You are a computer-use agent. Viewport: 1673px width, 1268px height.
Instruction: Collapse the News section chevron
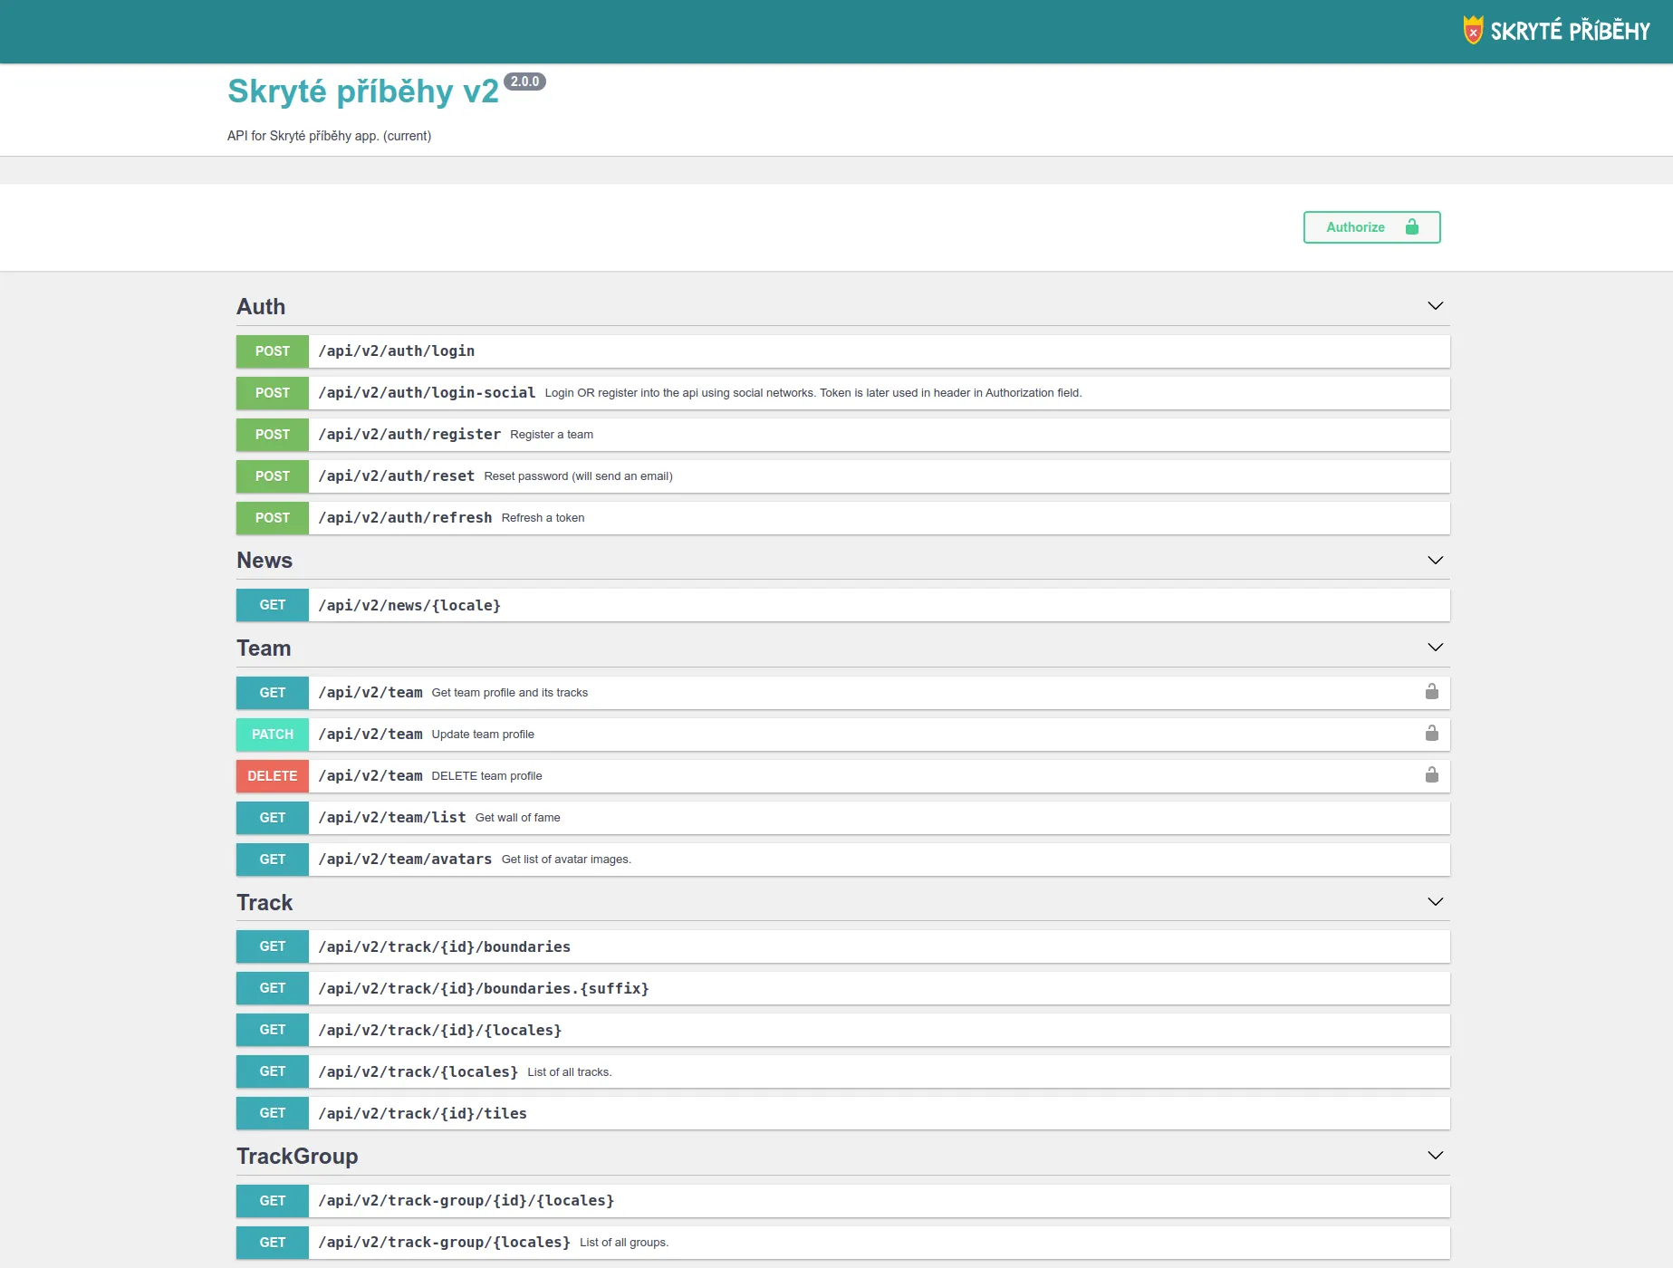tap(1436, 561)
